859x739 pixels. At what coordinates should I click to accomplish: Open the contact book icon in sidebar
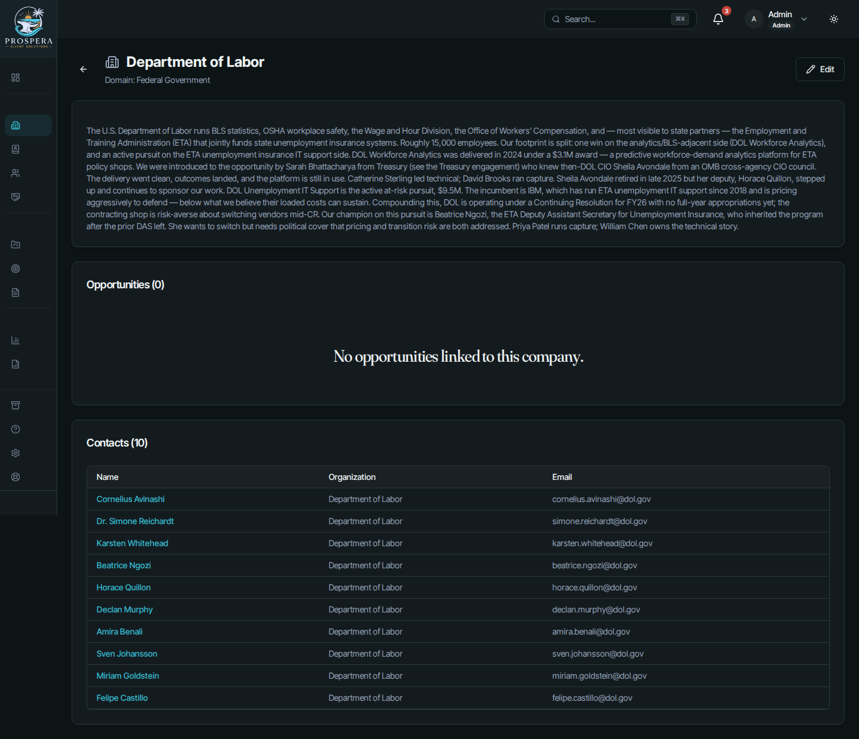[16, 149]
